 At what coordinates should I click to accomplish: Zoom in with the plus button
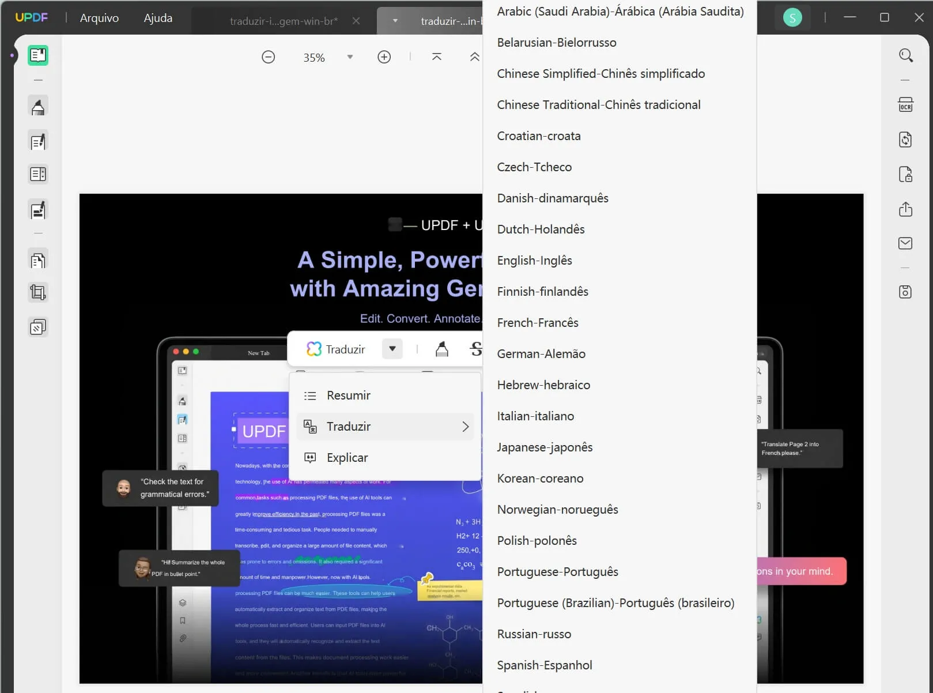coord(384,57)
